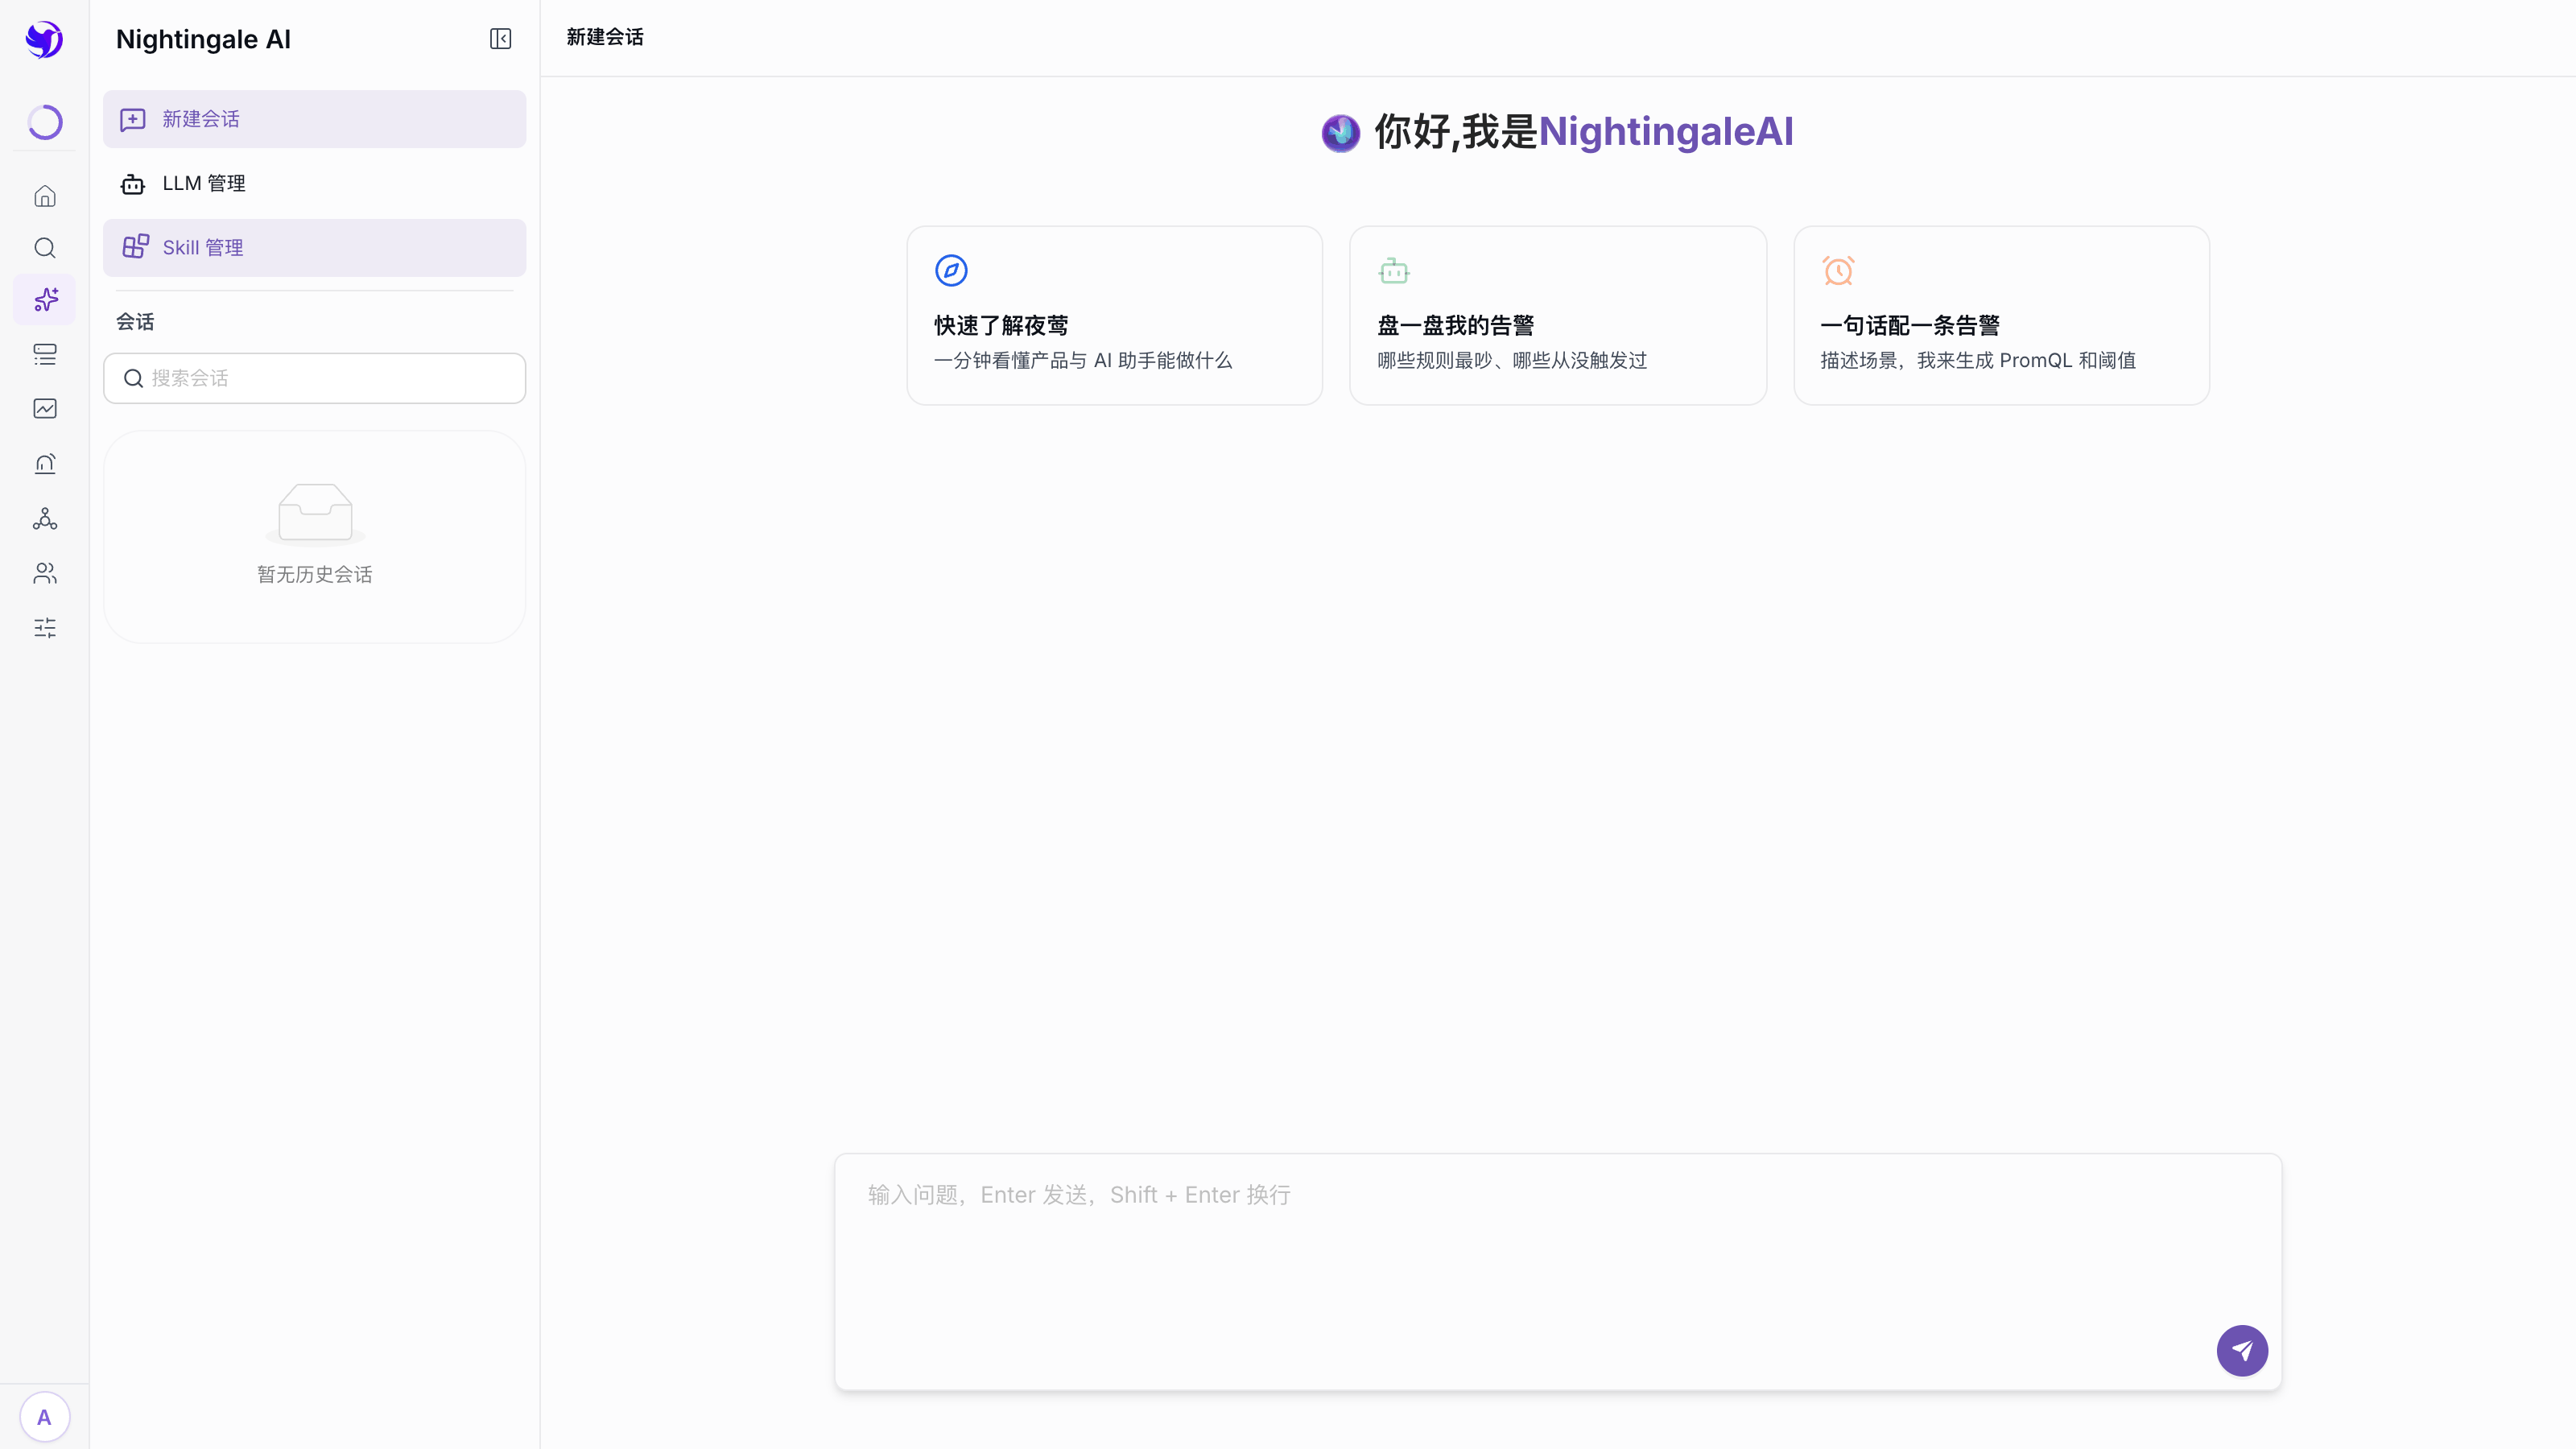Click the magnifier icon in 搜索会话 box
This screenshot has height=1449, width=2576.
point(133,378)
